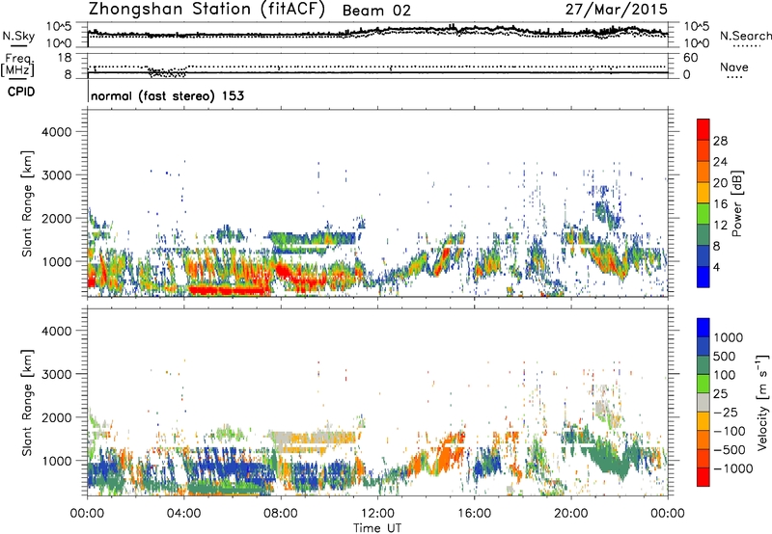The width and height of the screenshot is (772, 534).
Task: Click the "−500" label on Velocity color bar
Action: (730, 449)
